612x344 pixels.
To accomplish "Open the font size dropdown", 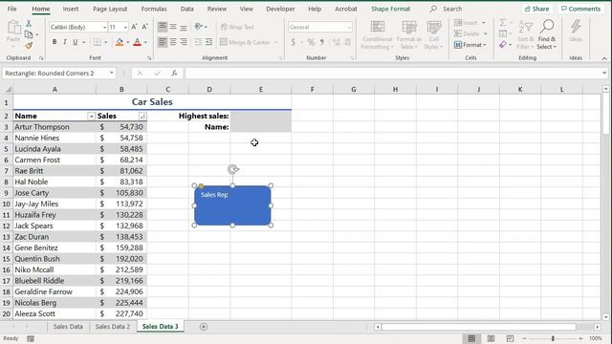I will [x=125, y=28].
